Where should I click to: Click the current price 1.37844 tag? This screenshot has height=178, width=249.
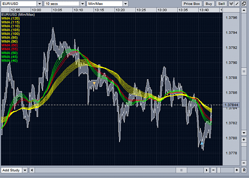231,105
